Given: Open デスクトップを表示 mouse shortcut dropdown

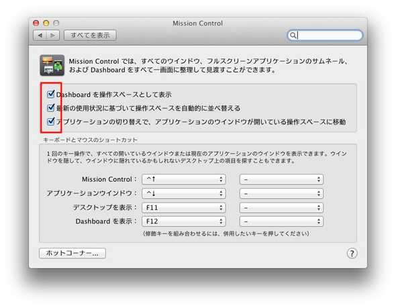Looking at the screenshot, I should pyautogui.click(x=281, y=207).
